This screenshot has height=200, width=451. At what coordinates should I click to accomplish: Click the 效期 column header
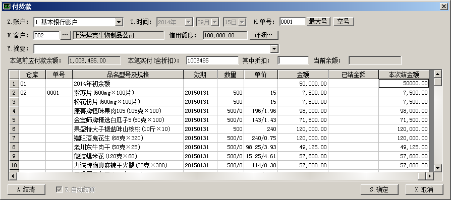click(200, 75)
